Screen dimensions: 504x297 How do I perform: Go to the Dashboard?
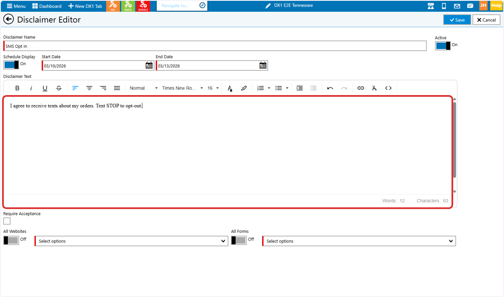click(x=47, y=6)
